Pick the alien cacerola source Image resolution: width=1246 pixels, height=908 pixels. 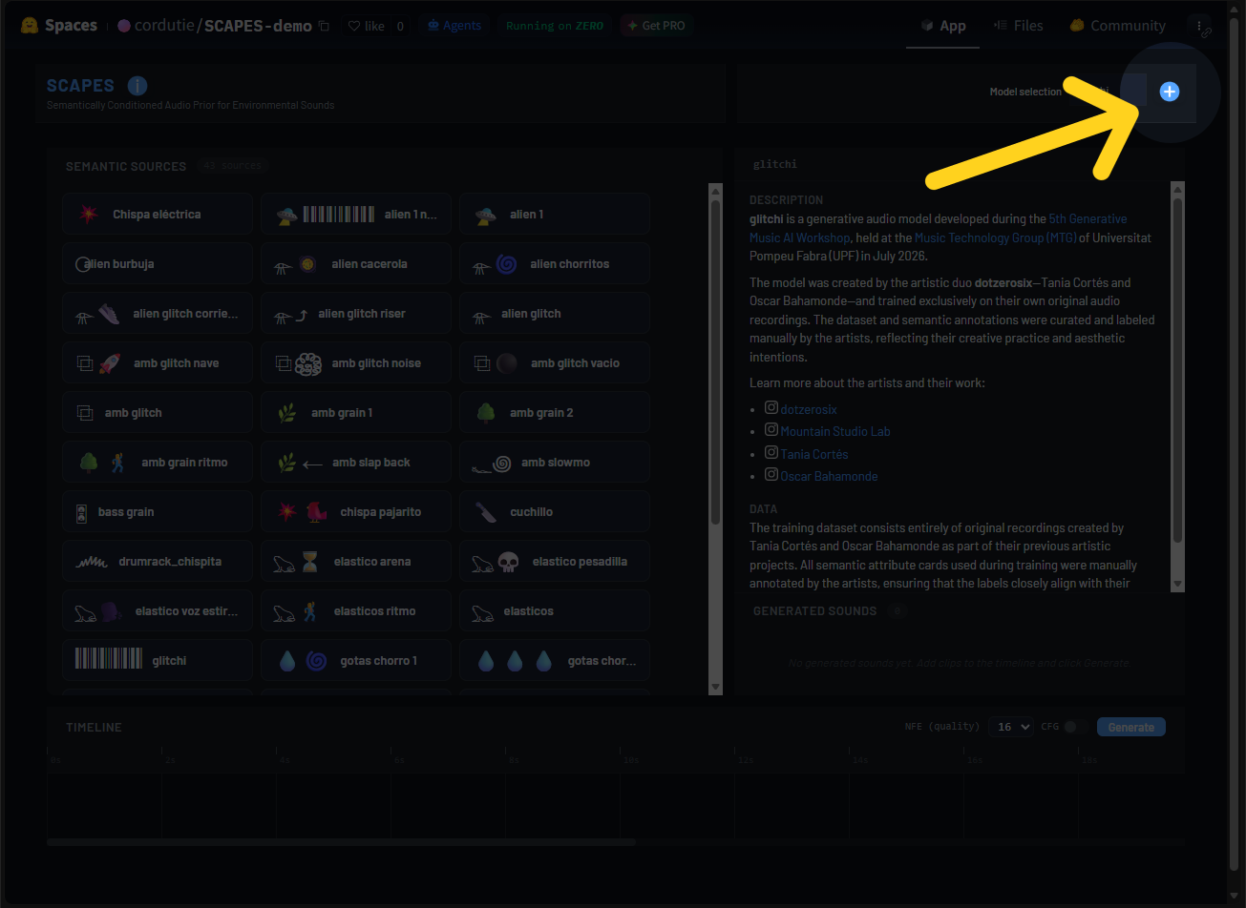(x=356, y=264)
